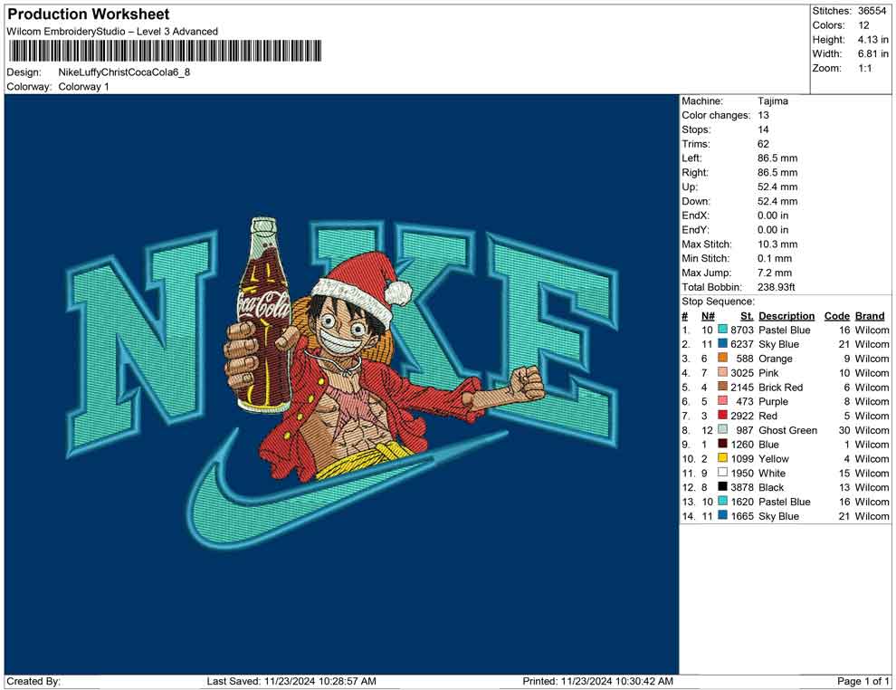Select the 'Brick Red' description text
Viewport: 896px width, 690px height.
(780, 387)
